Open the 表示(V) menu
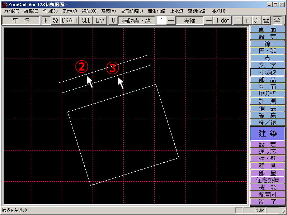287x215 pixels. click(x=70, y=11)
